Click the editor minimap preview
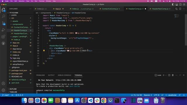 pos(176,16)
